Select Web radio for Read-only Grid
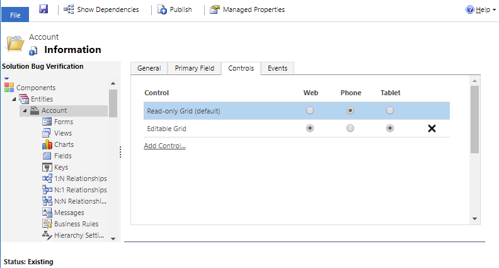The width and height of the screenshot is (499, 268). click(310, 111)
